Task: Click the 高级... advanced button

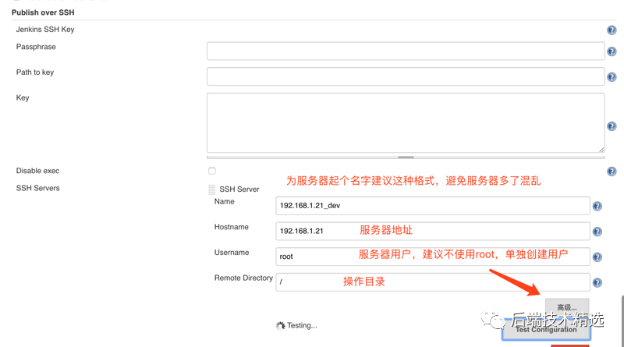Action: coord(567,307)
